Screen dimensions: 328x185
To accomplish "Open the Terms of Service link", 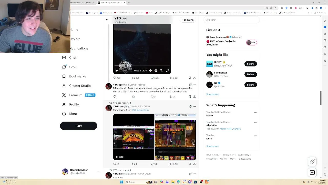I will tap(213, 155).
